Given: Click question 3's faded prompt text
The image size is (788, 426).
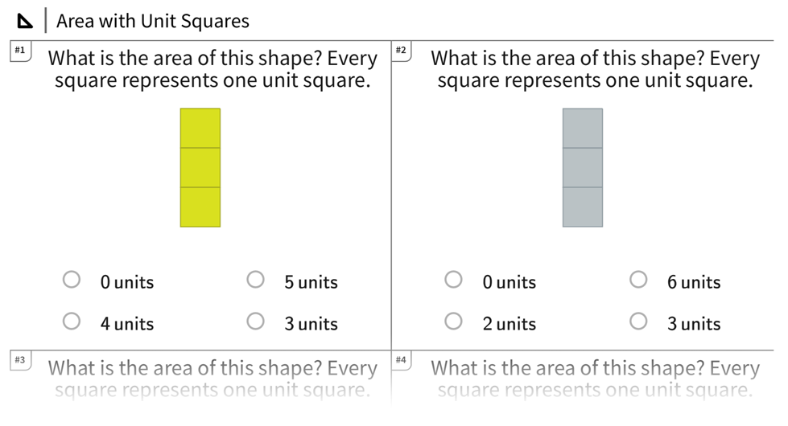Looking at the screenshot, I should (x=212, y=379).
